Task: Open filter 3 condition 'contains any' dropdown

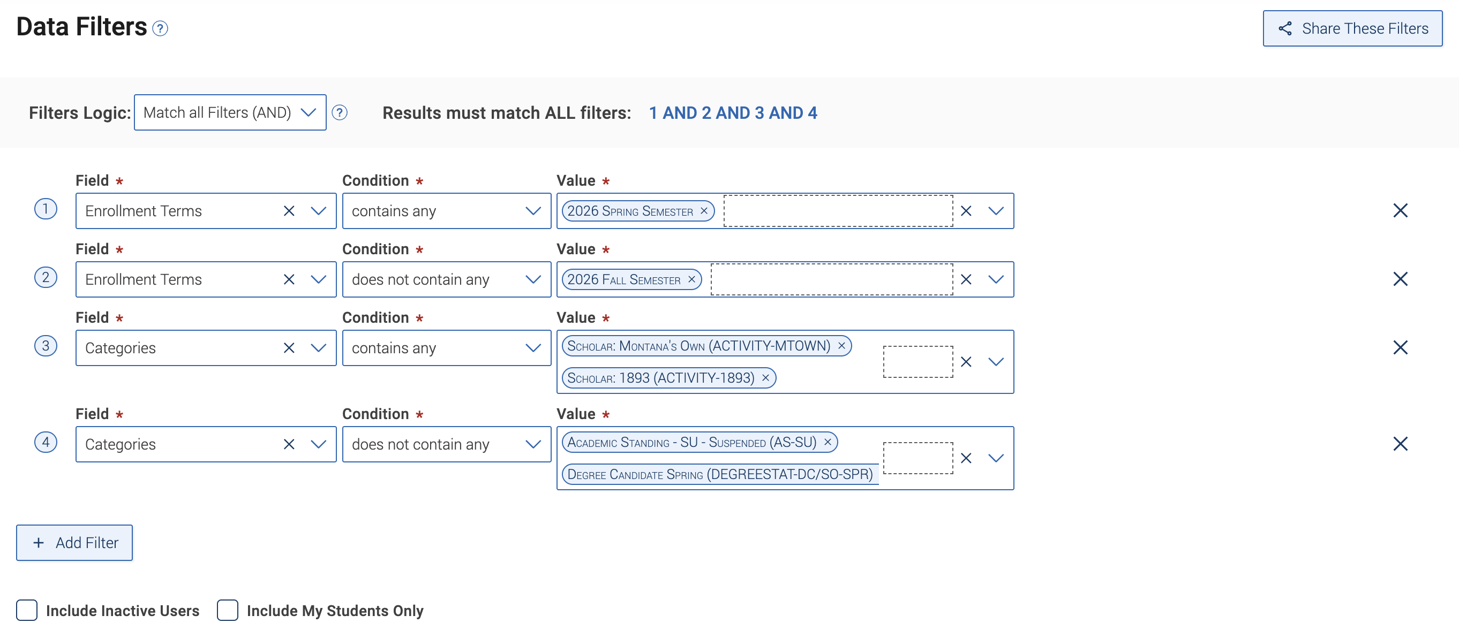Action: [x=446, y=348]
